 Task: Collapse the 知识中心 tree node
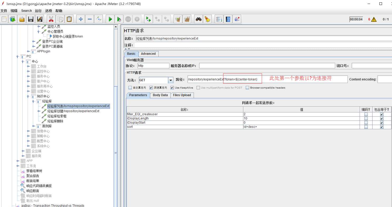tap(28, 96)
